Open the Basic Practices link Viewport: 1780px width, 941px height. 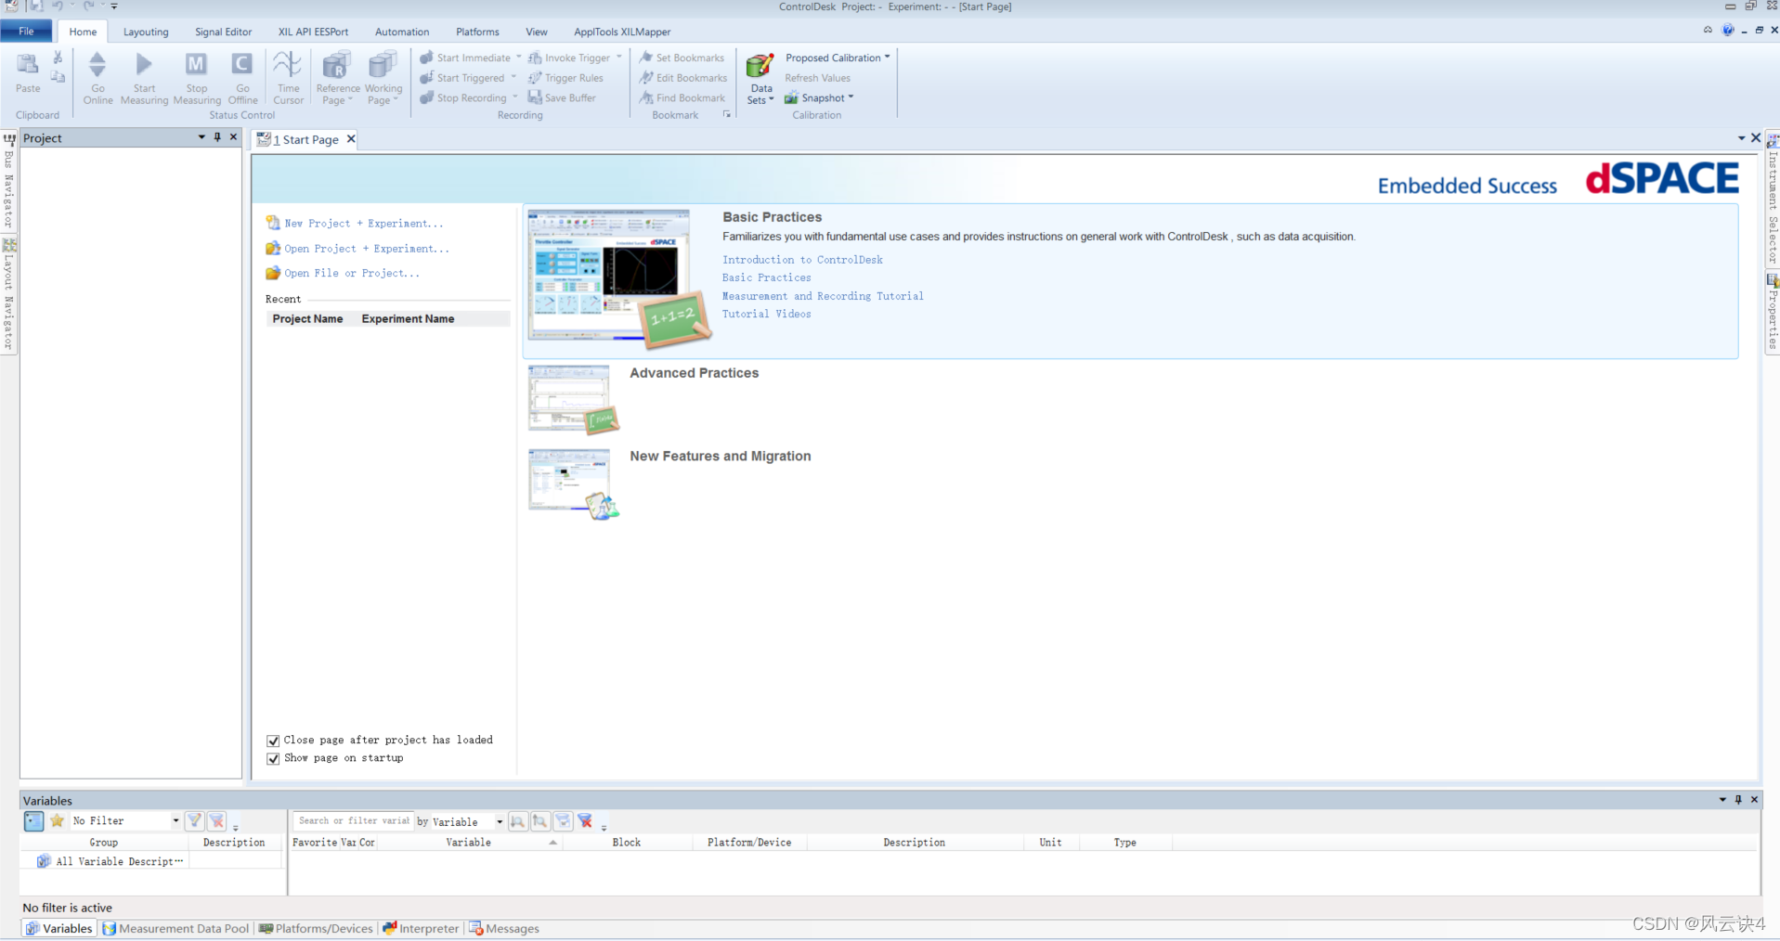[766, 277]
